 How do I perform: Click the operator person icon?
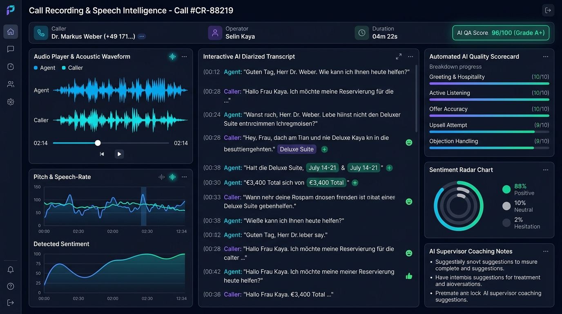coord(215,33)
